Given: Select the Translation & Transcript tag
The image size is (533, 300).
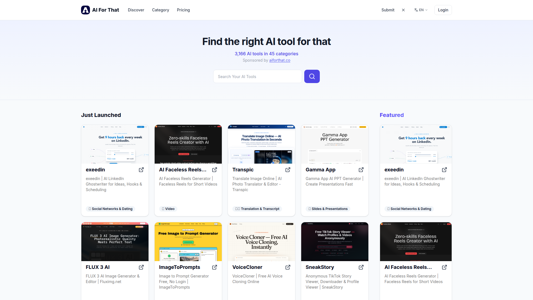Looking at the screenshot, I should (257, 209).
